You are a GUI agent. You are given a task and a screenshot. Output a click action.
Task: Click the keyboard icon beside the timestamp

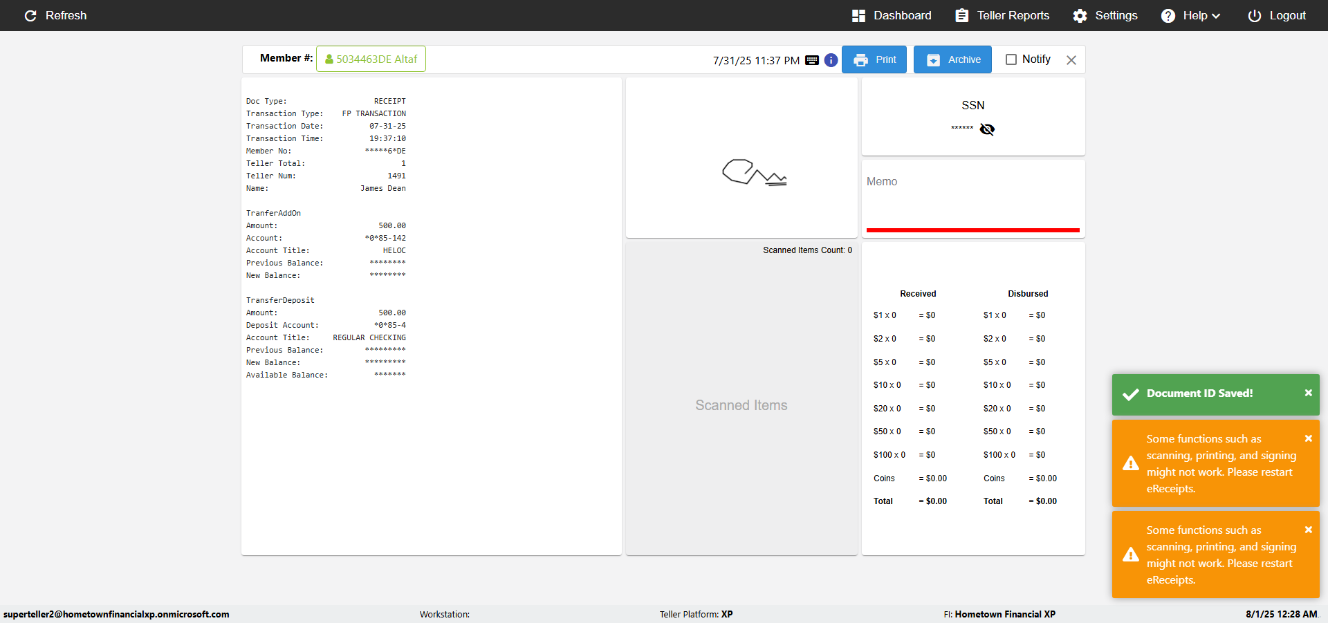(812, 60)
